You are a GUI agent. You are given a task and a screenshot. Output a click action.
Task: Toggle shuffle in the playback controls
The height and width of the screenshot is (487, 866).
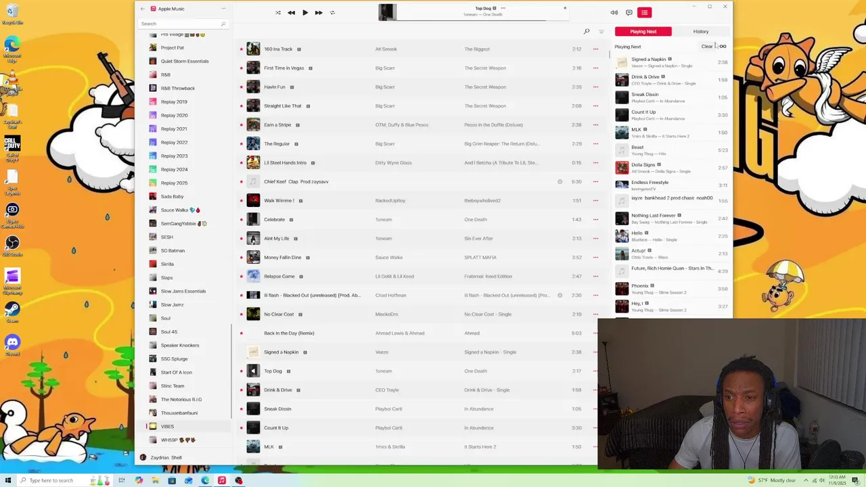click(x=278, y=12)
